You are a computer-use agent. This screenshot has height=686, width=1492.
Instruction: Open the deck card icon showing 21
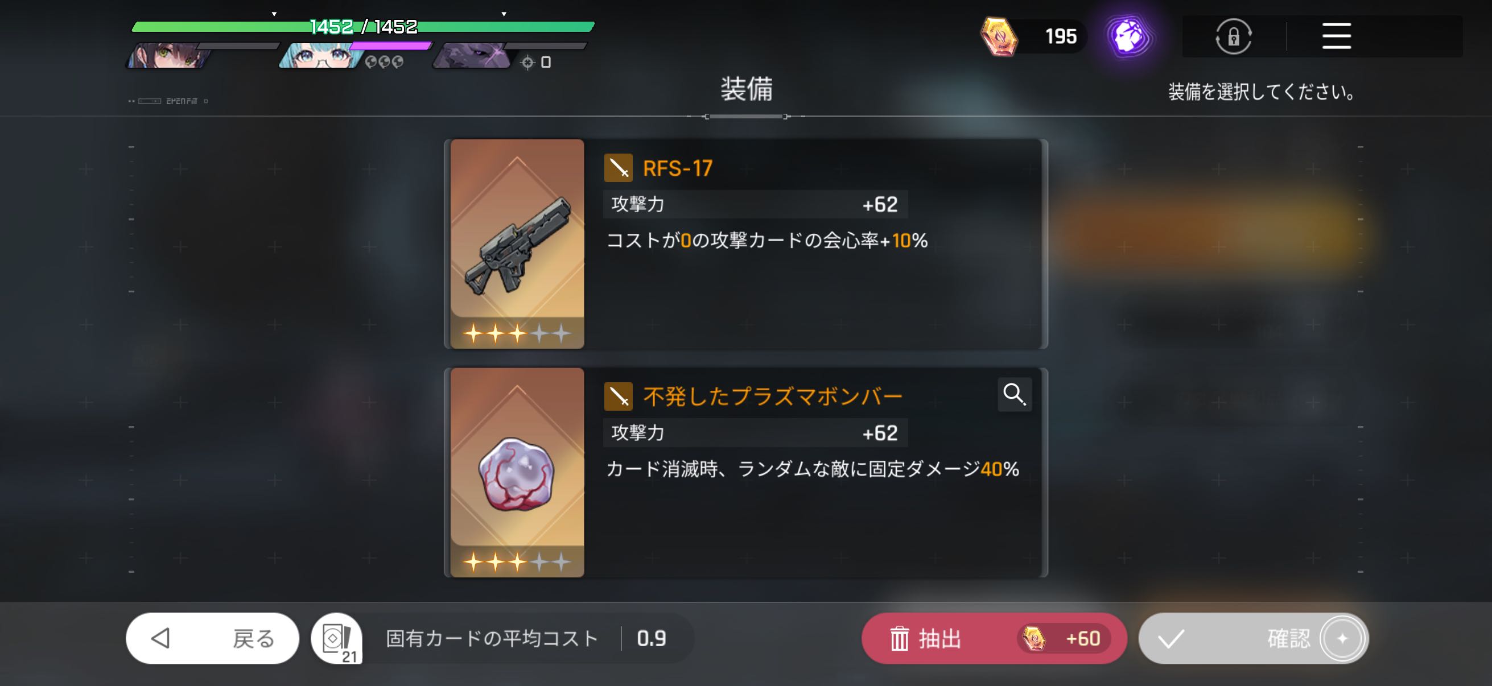(337, 638)
